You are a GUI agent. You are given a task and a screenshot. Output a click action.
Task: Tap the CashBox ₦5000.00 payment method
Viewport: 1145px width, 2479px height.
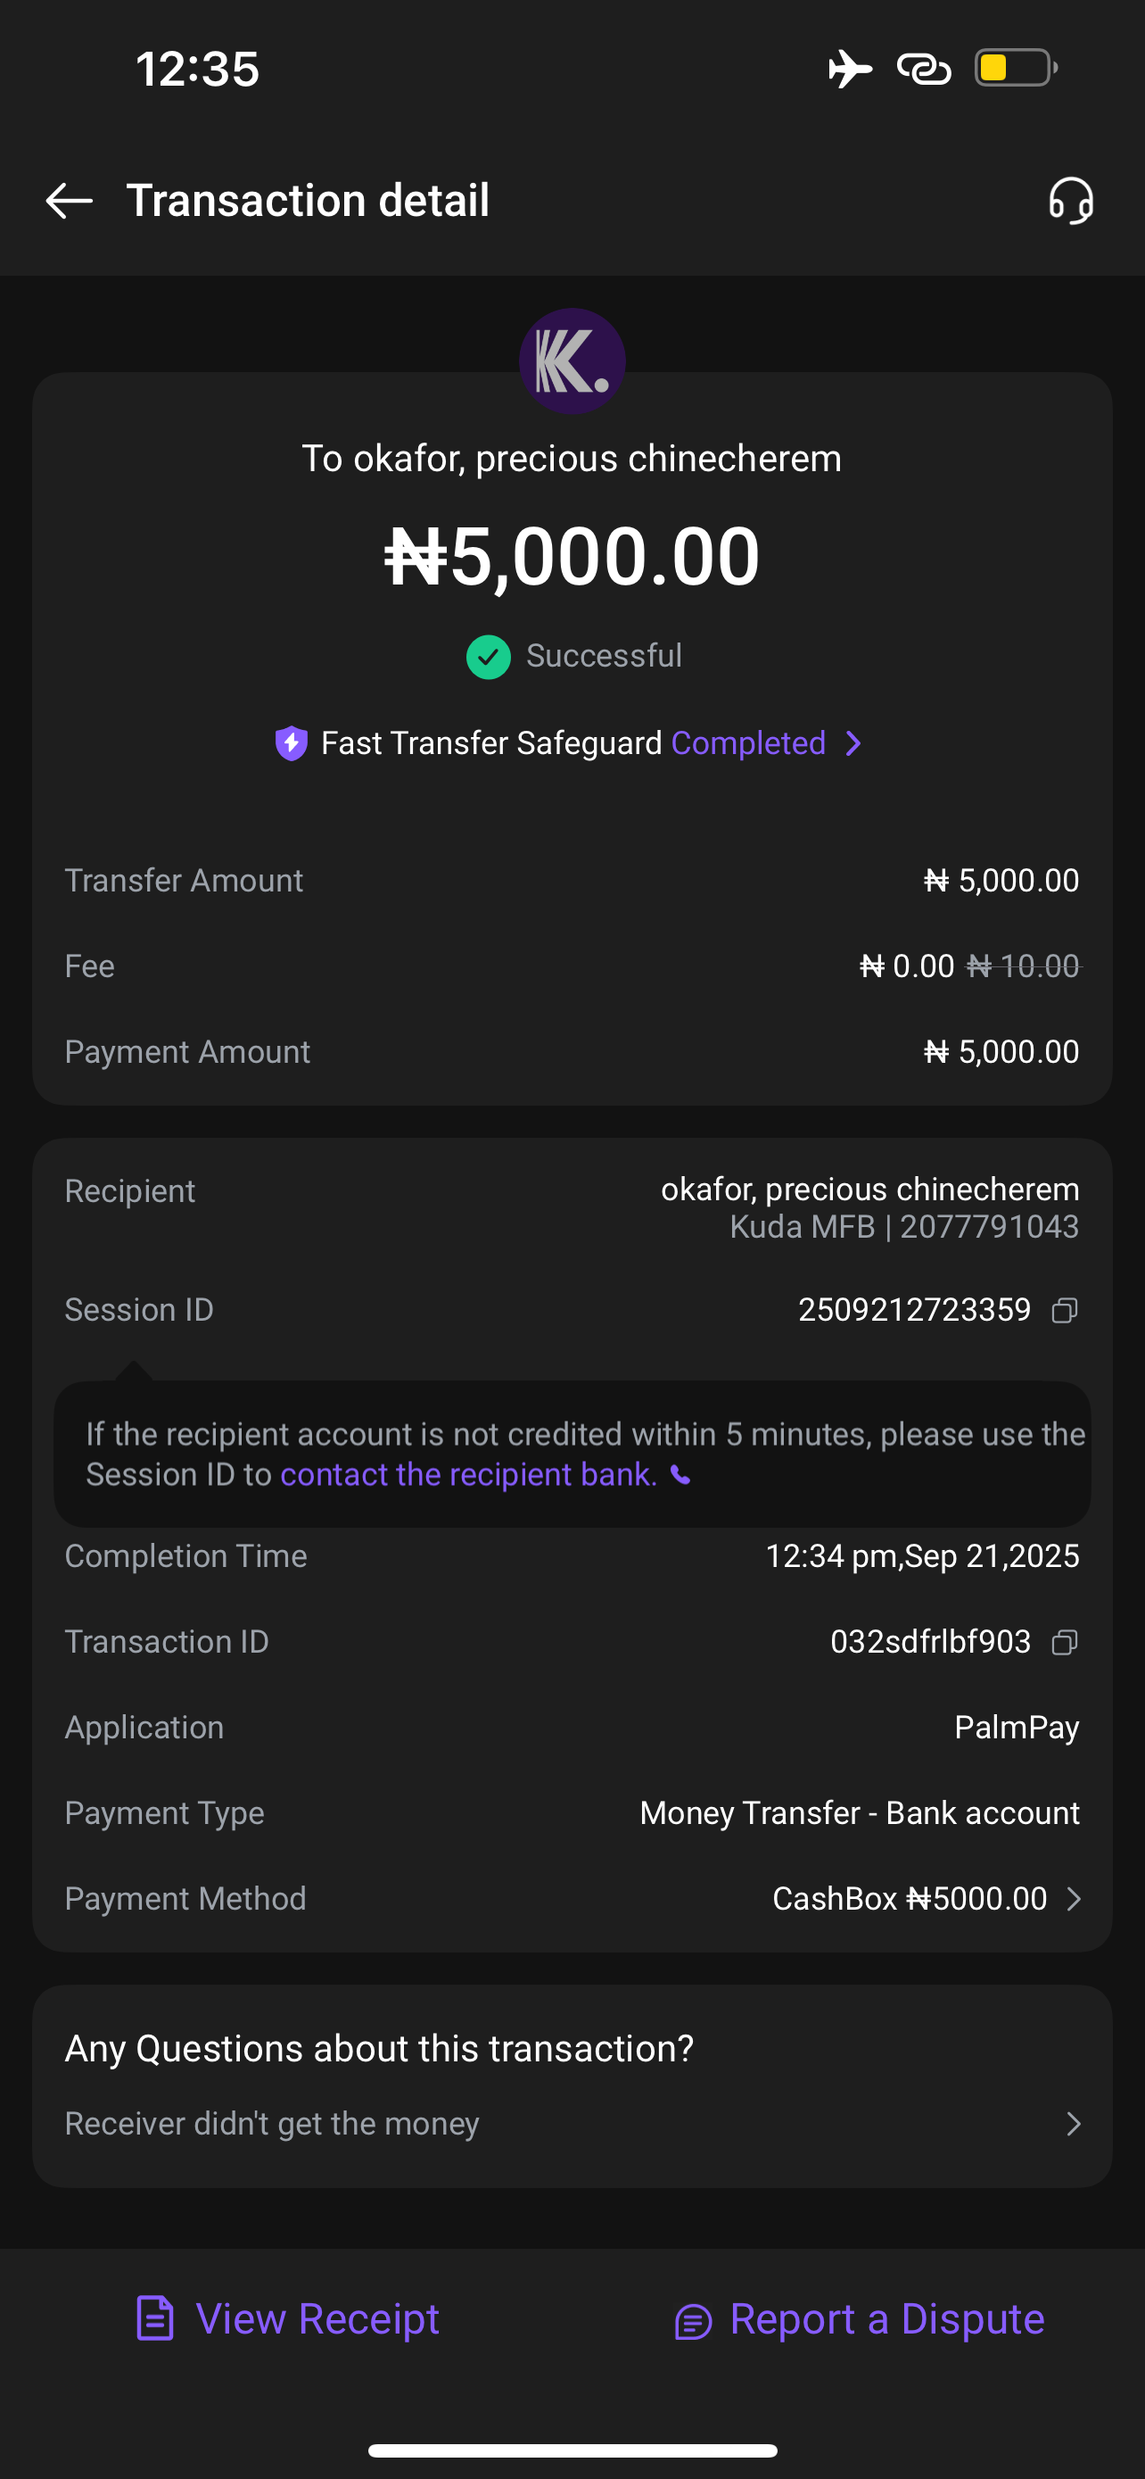tap(909, 1899)
